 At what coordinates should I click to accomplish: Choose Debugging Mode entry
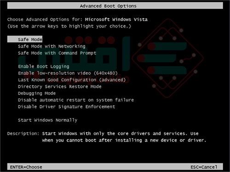click(37, 93)
